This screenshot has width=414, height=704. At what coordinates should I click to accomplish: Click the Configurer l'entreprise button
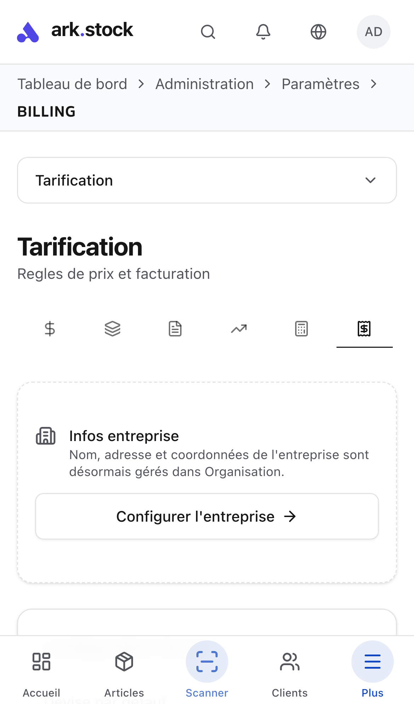(207, 516)
